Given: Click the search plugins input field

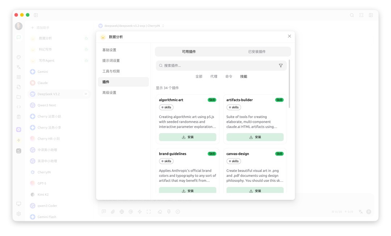Looking at the screenshot, I should point(221,66).
